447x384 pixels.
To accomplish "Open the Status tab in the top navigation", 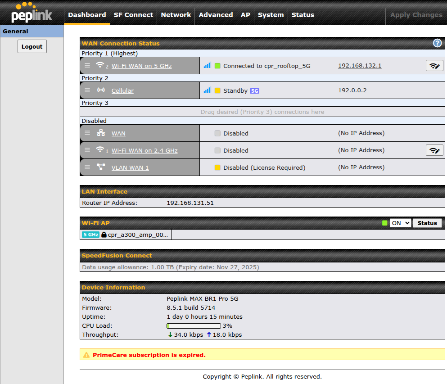I will tap(303, 15).
